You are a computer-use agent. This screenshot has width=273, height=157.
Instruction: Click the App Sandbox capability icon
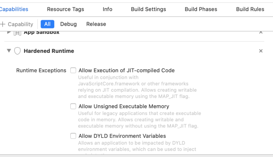pyautogui.click(x=18, y=33)
